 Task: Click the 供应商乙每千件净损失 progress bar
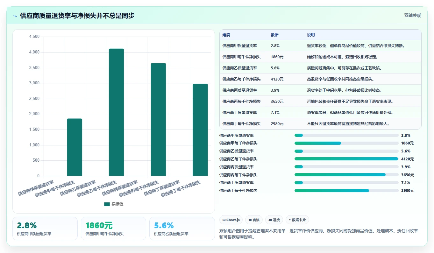pyautogui.click(x=346, y=159)
